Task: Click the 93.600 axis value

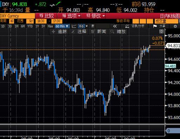Action: [174, 117]
